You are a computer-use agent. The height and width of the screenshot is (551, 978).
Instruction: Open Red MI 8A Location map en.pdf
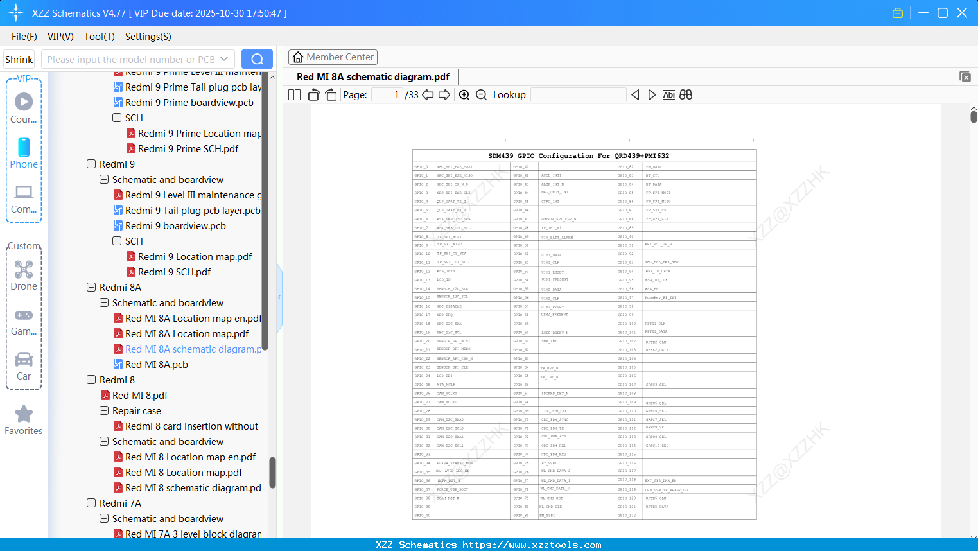click(x=188, y=319)
